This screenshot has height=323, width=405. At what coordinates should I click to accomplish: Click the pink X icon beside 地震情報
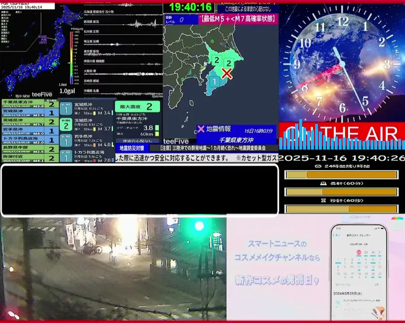tap(200, 129)
